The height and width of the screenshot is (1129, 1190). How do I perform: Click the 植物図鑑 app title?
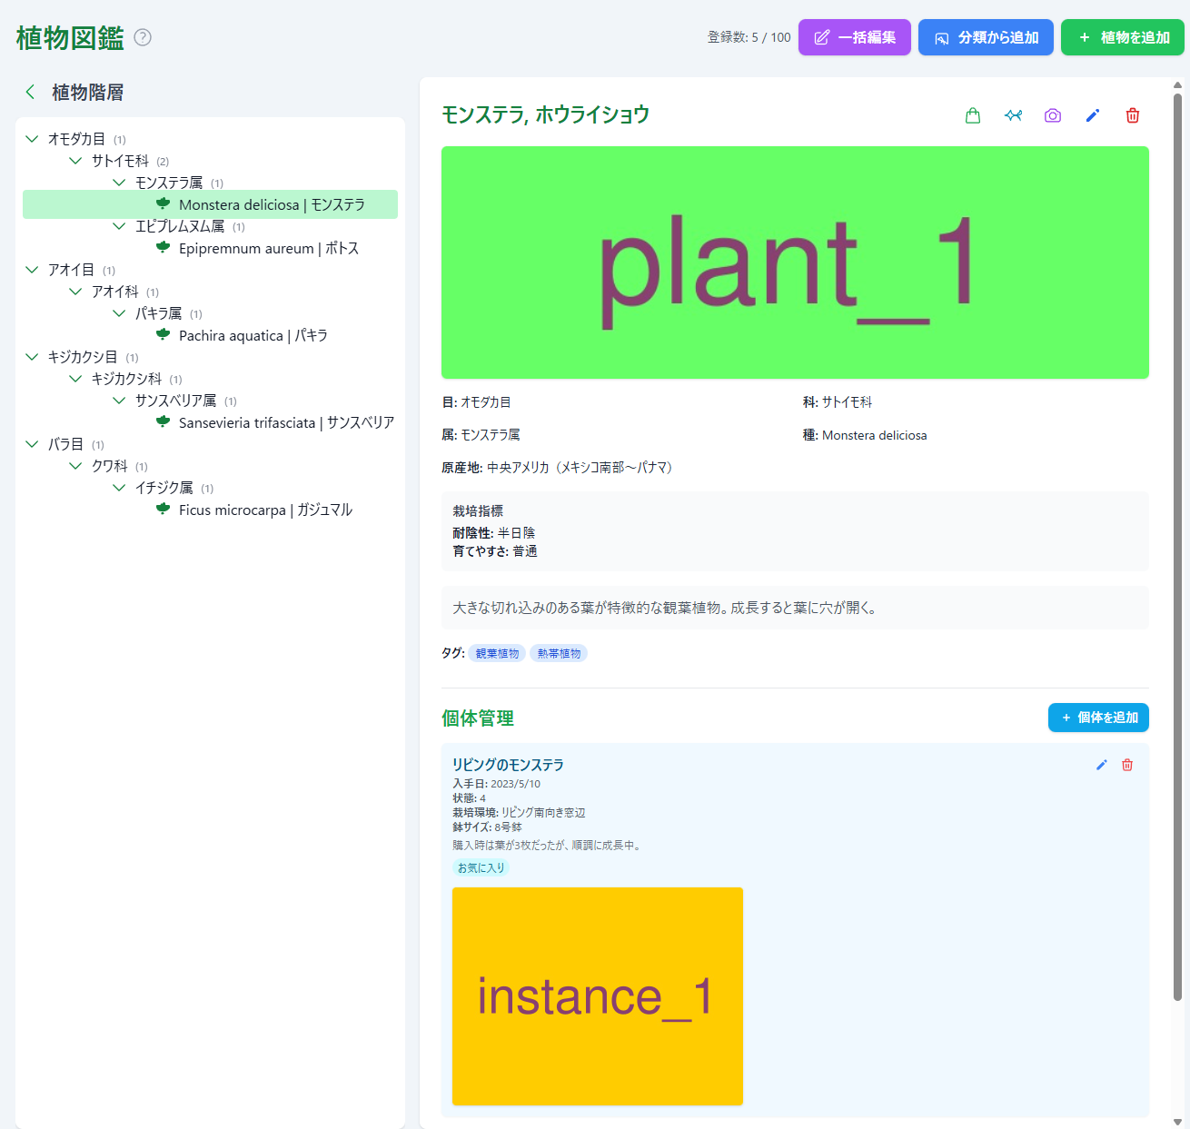(70, 37)
